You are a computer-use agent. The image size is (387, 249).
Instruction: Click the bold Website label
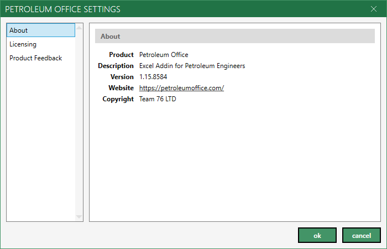[x=121, y=88]
